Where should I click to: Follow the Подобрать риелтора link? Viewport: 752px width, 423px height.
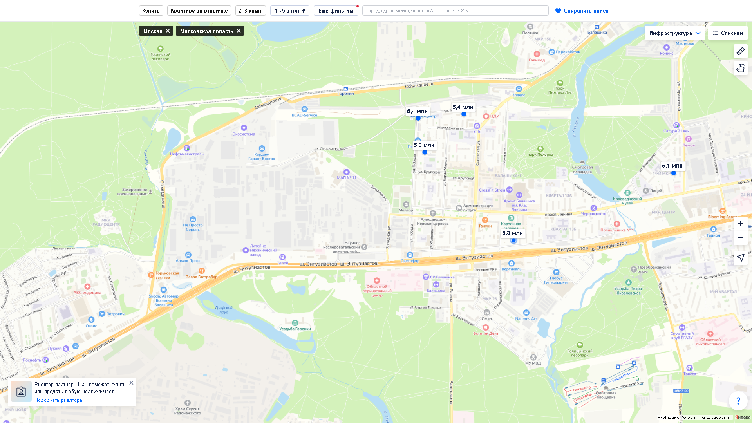(x=58, y=400)
